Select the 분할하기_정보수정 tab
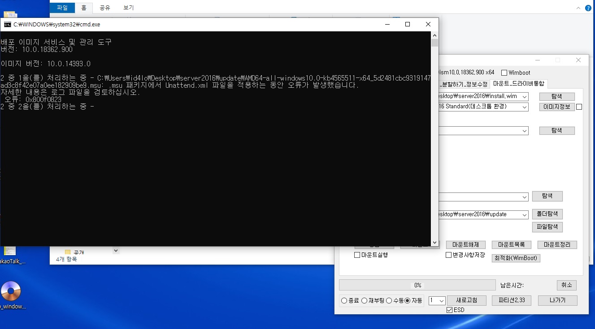 click(x=464, y=84)
